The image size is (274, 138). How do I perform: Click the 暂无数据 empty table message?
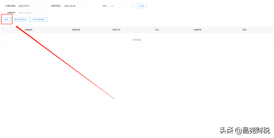137,40
